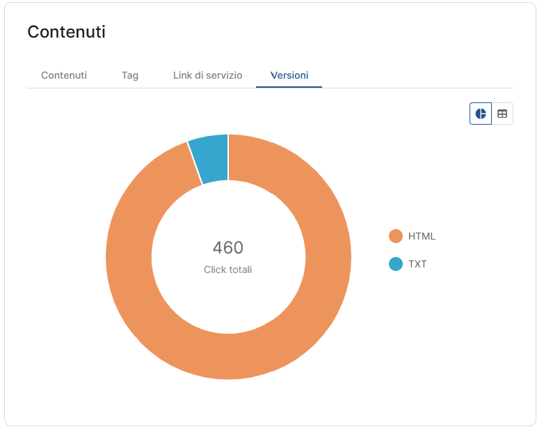Pick the HTML color swatch in the legend
The image size is (544, 429).
[396, 236]
